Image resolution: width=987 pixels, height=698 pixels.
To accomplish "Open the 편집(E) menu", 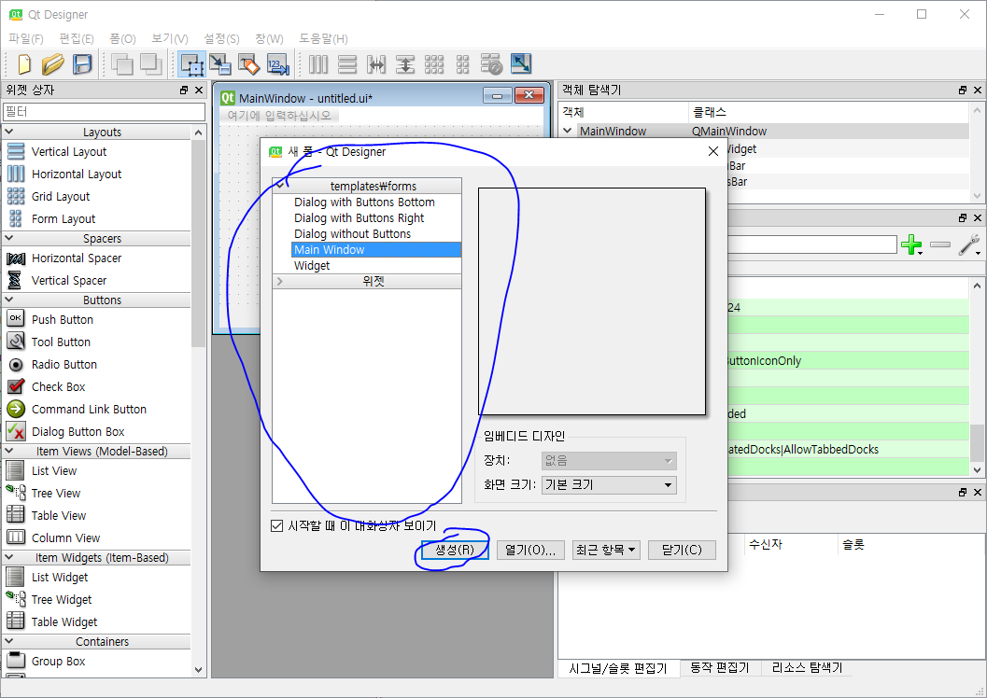I will (77, 39).
